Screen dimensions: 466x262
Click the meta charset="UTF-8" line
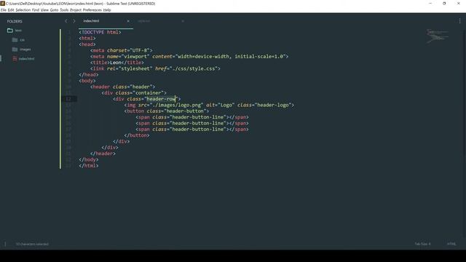122,50
